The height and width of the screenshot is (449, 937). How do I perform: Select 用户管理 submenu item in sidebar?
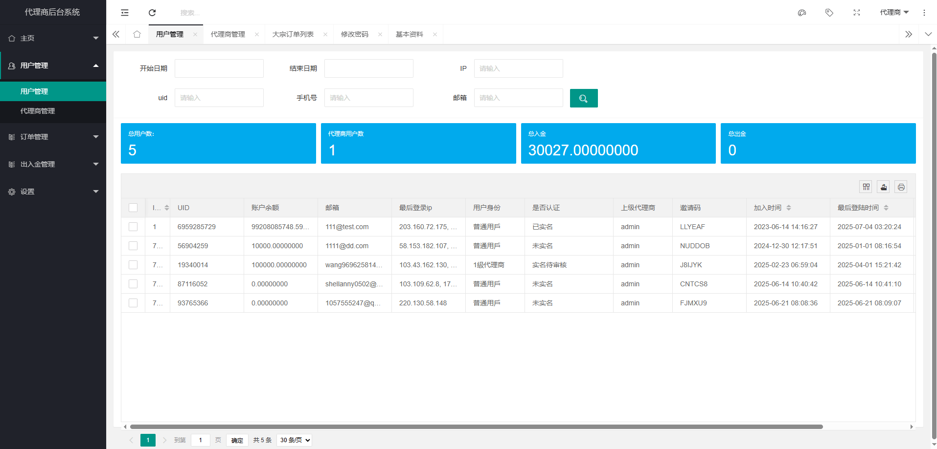point(53,91)
